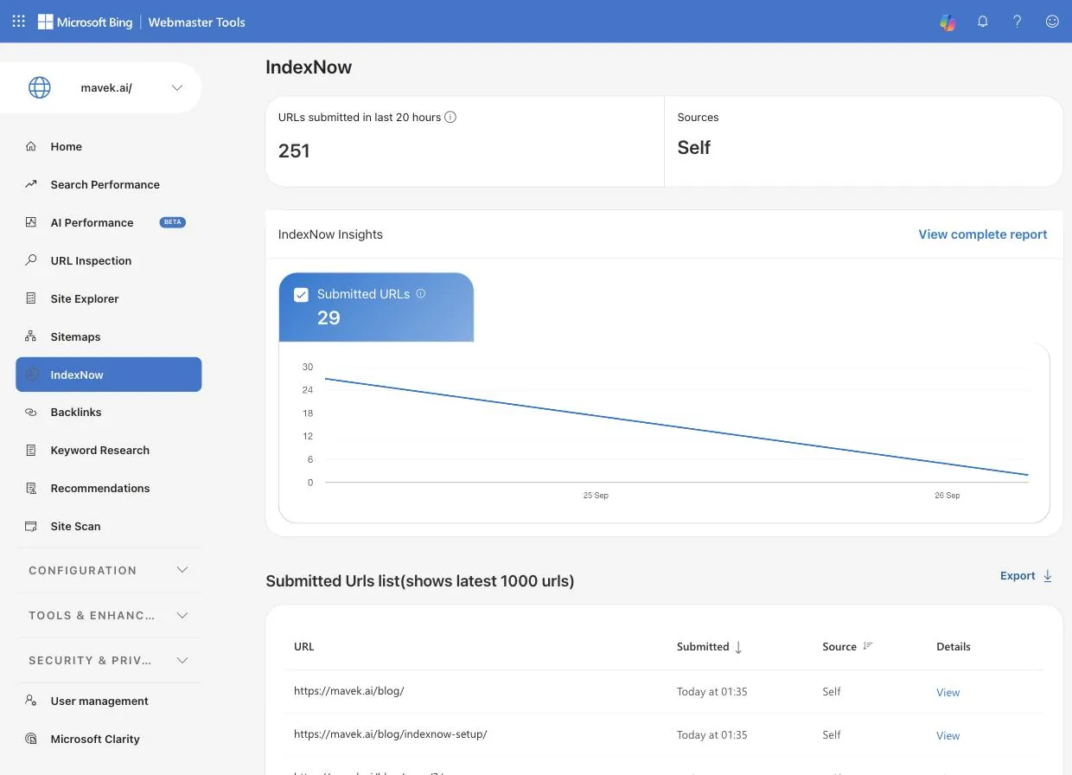1072x775 pixels.
Task: Open the notifications bell
Action: click(x=983, y=22)
